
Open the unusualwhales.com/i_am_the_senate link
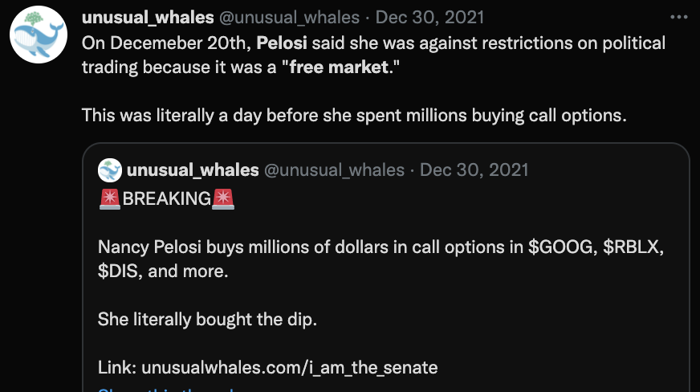[290, 368]
